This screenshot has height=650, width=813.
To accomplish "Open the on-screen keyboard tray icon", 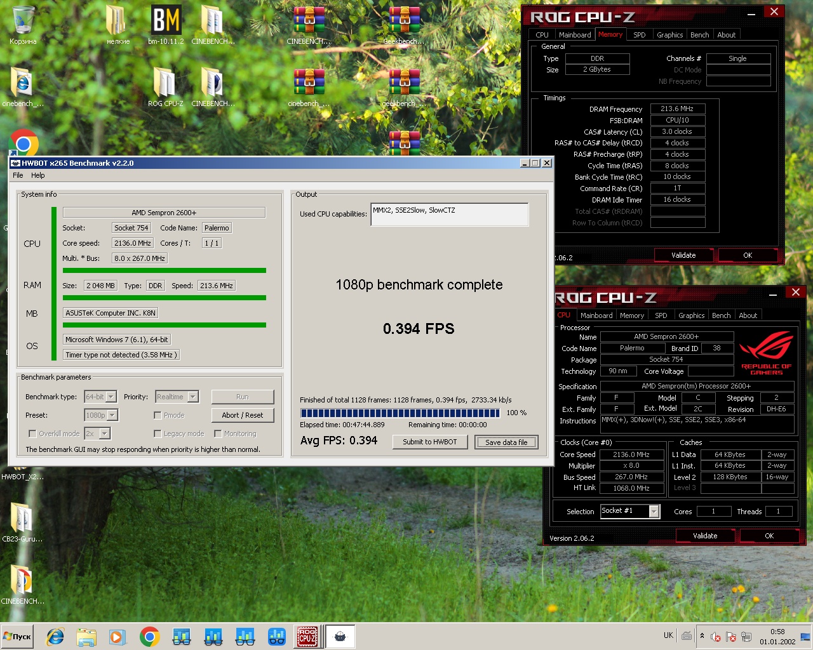I will point(687,635).
